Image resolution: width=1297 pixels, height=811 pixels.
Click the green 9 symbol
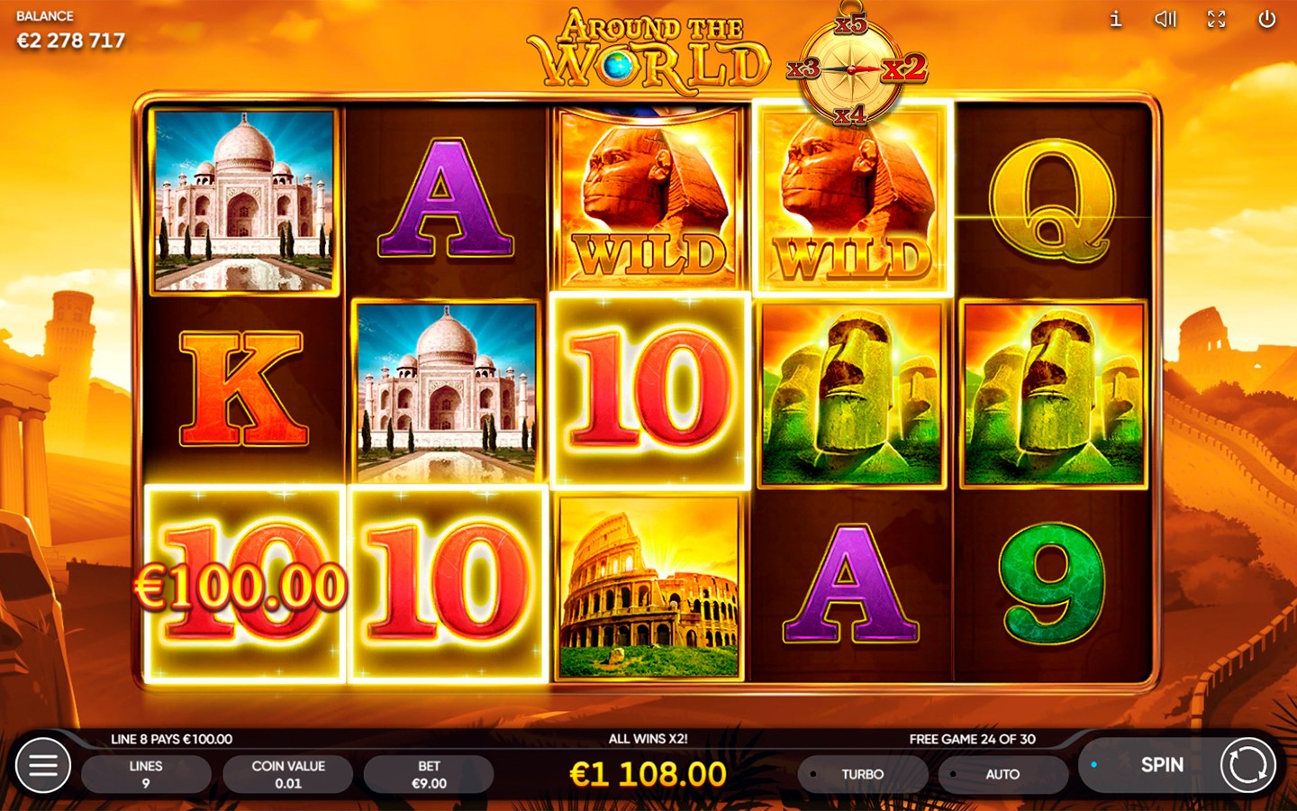click(x=1052, y=584)
